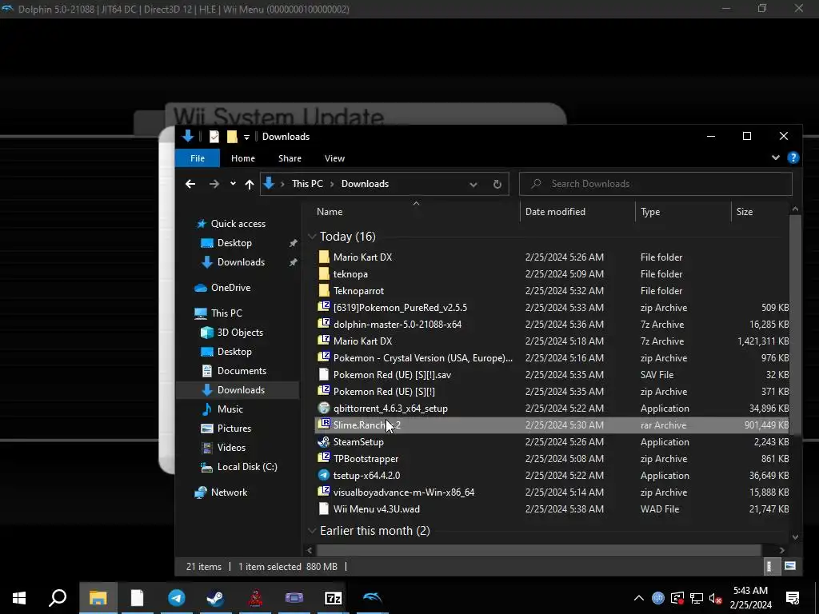
Task: Select Quick access in navigation pane
Action: [x=238, y=224]
